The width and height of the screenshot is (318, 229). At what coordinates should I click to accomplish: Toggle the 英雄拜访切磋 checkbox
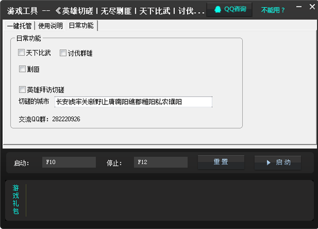pyautogui.click(x=22, y=89)
